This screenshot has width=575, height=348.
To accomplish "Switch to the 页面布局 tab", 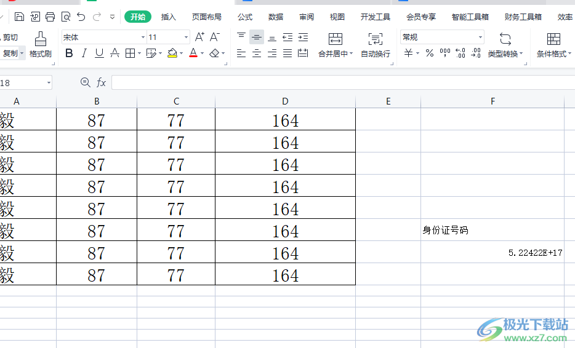I will [x=207, y=17].
